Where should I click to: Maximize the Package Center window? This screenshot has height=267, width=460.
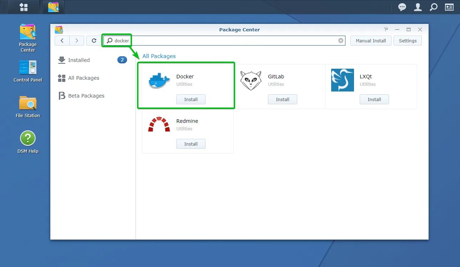(409, 30)
